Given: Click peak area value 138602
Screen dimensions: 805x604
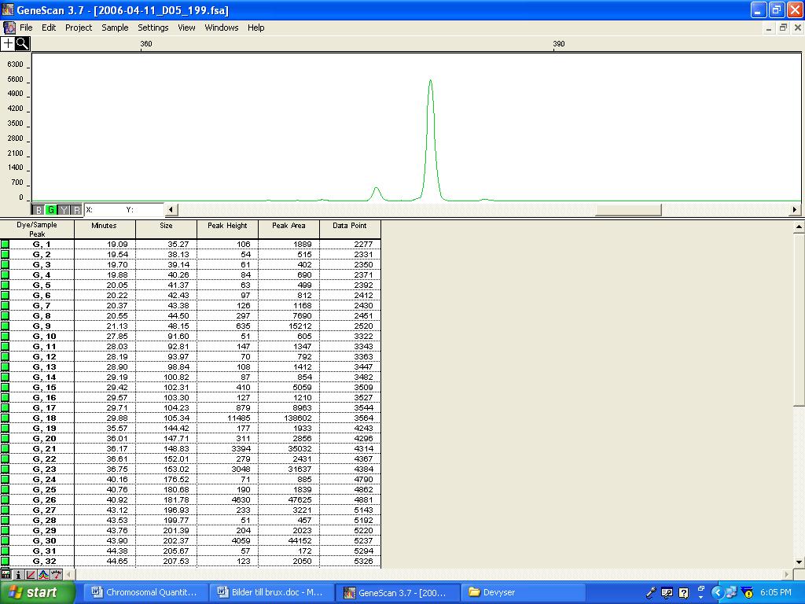Looking at the screenshot, I should (x=297, y=418).
